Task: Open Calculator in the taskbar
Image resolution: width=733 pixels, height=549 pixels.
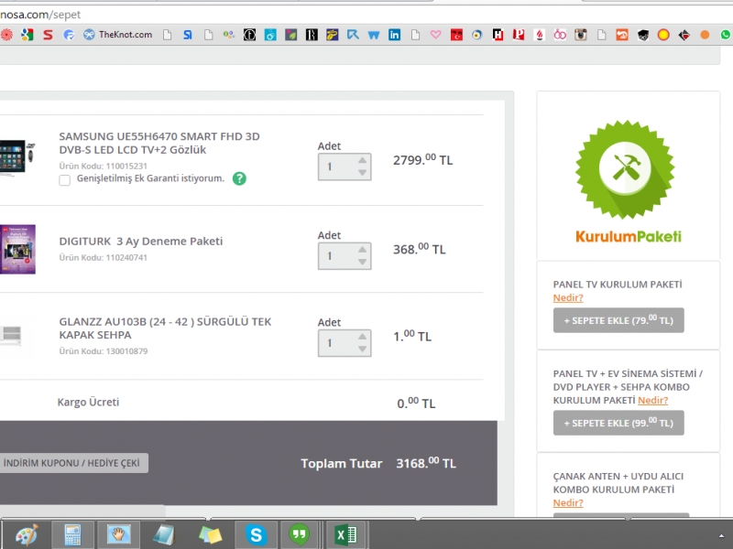Action: point(72,534)
